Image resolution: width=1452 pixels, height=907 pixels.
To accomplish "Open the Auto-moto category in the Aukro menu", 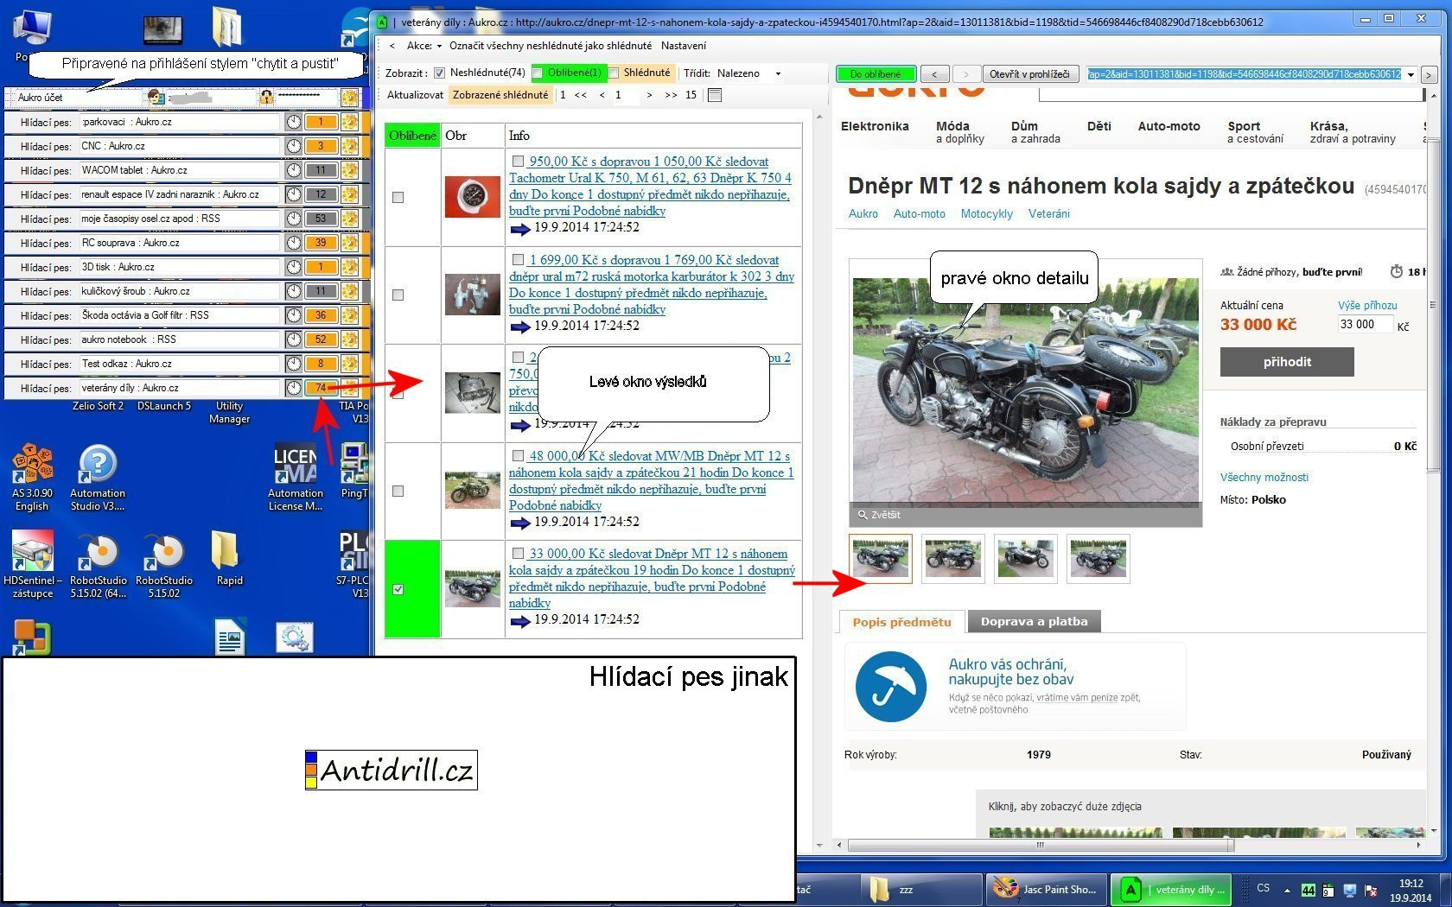I will [1169, 126].
